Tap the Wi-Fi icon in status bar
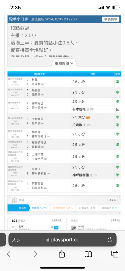Viewport: 125px width, 271px height. (108, 7)
